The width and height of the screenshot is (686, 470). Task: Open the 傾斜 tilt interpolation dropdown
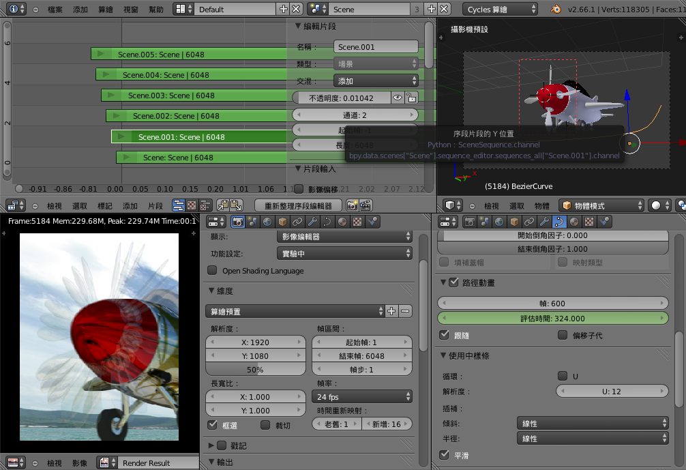[593, 423]
